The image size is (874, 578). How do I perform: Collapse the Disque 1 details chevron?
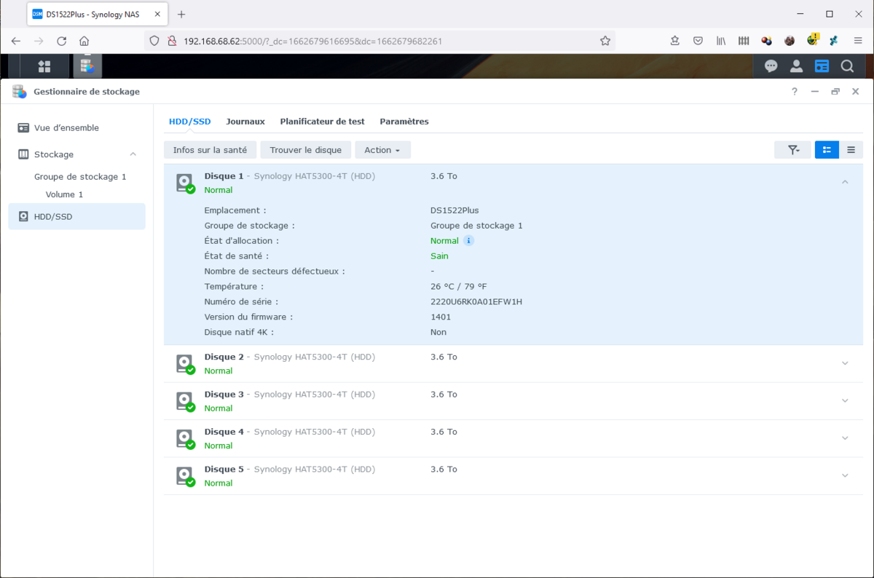coord(845,182)
